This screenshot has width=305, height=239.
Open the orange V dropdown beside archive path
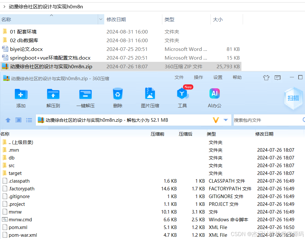pyautogui.click(x=218, y=120)
